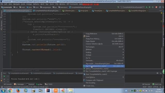This screenshot has height=93, width=165.
Task: Click the wangwenjun breadcrumb in the navigation bar
Action: [x=45, y=7]
